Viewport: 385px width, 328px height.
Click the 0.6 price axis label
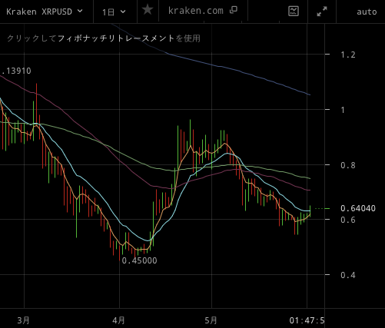point(348,220)
